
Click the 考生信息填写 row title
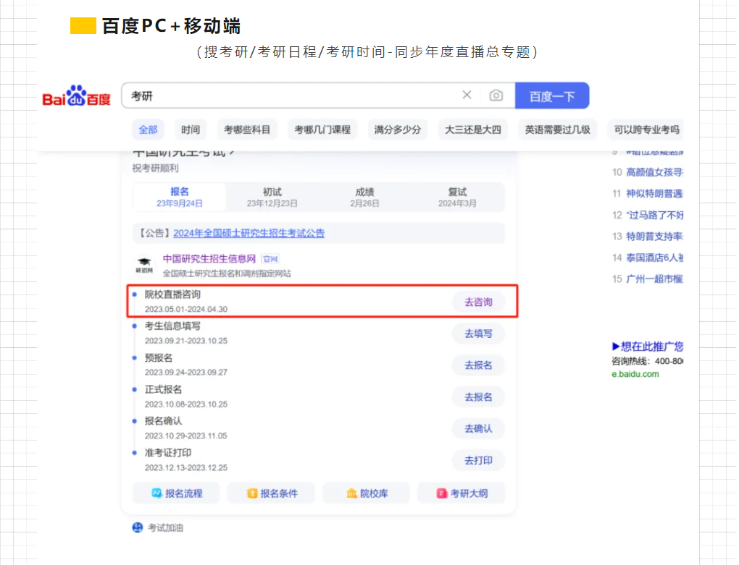[172, 326]
